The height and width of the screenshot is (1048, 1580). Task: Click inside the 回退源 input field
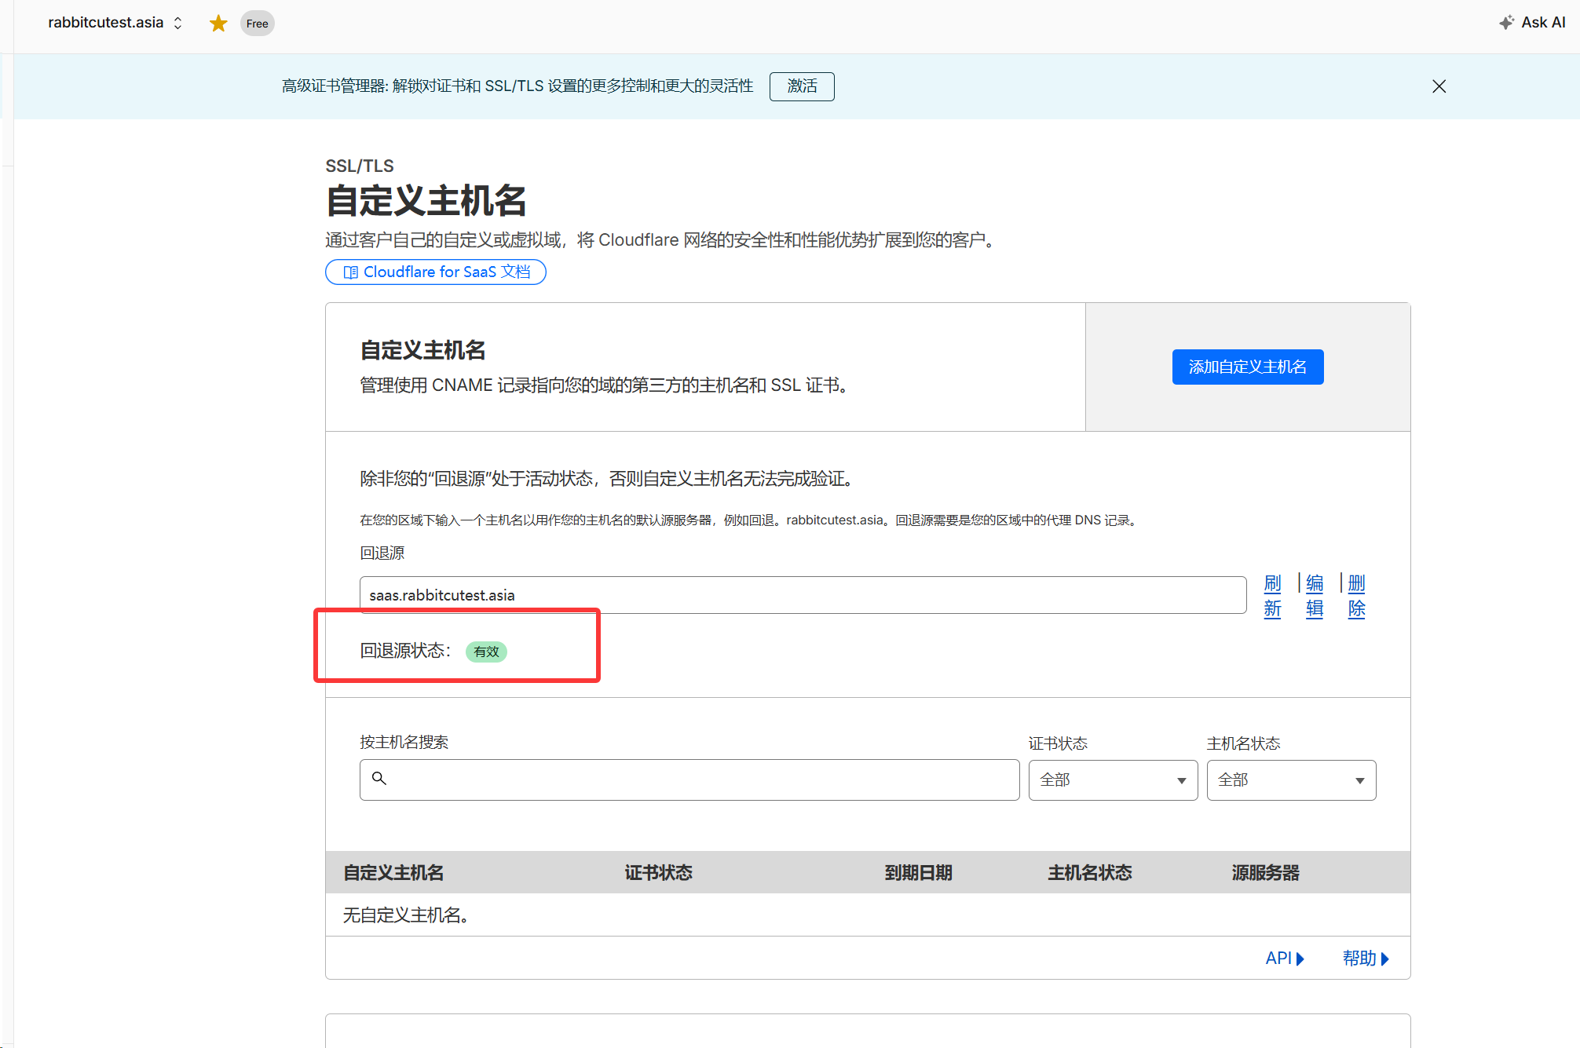[x=801, y=595]
